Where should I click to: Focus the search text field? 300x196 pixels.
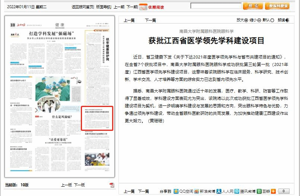[215, 6]
